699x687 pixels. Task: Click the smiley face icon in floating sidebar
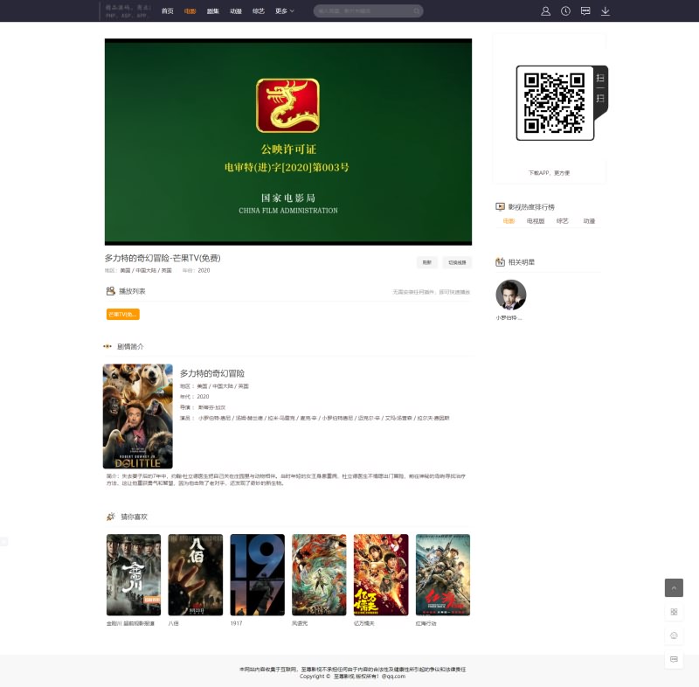pyautogui.click(x=674, y=635)
